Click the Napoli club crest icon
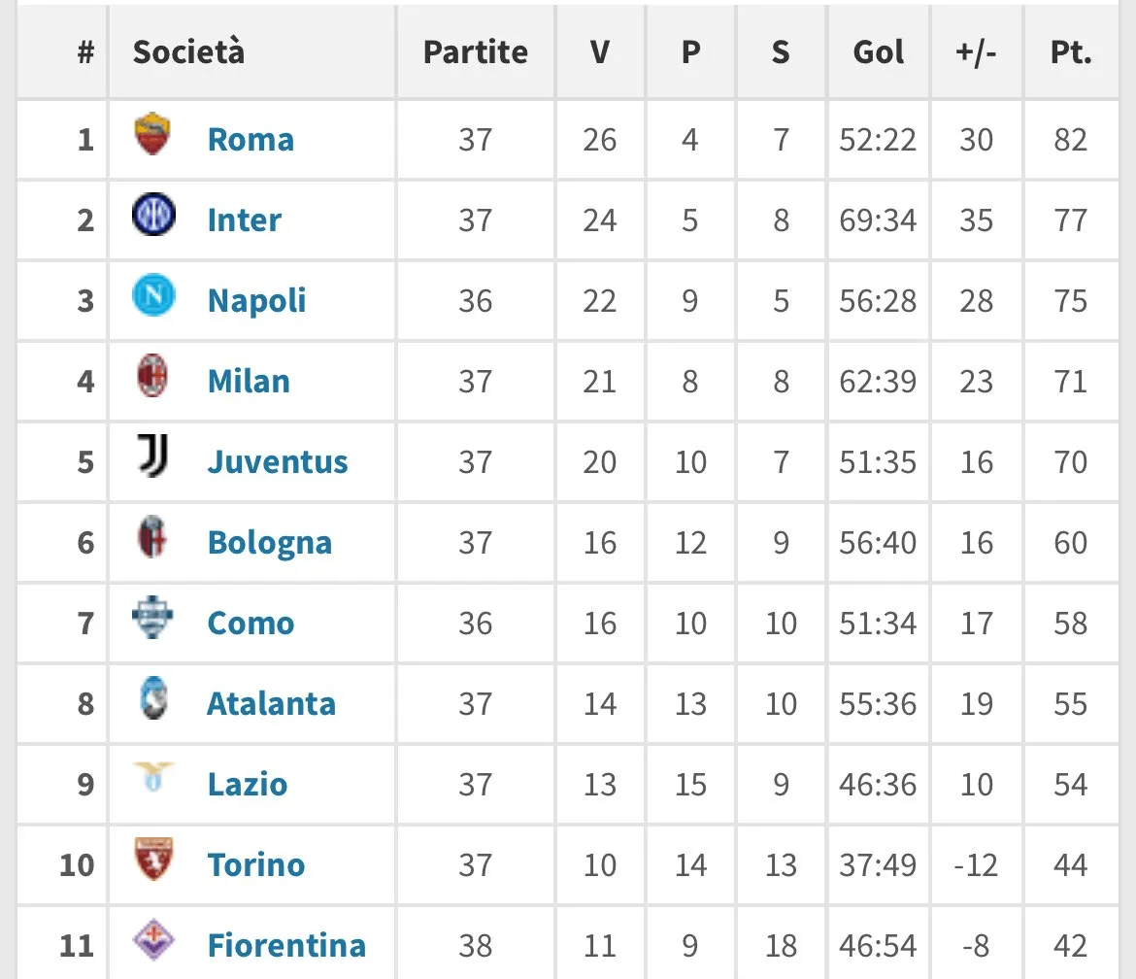 tap(153, 296)
